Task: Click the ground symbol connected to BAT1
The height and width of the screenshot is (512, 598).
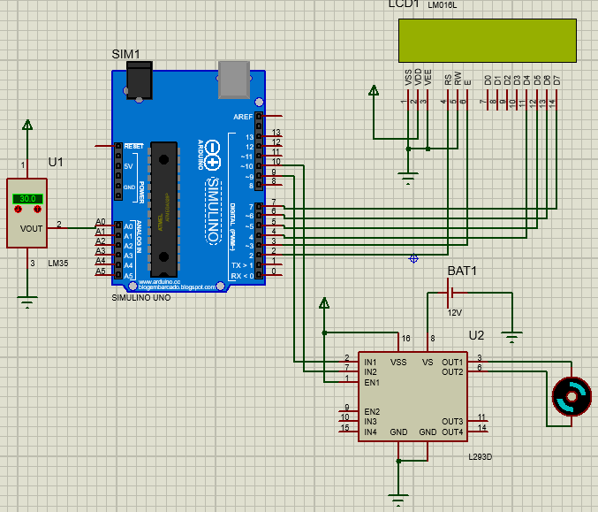Action: (511, 338)
